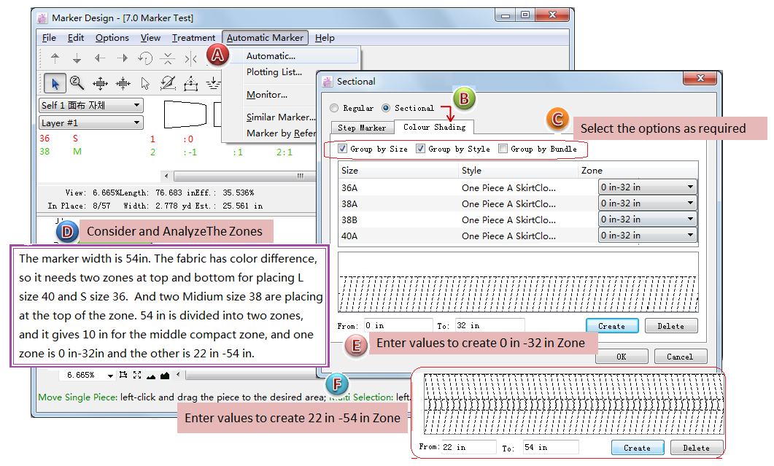Screen dimensions: 774x466
Task: Enable the Group by Bundle checkbox
Action: 503,149
